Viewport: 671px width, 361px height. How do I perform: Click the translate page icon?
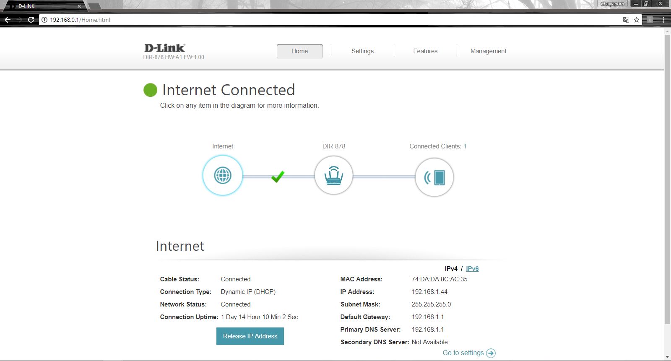(626, 20)
